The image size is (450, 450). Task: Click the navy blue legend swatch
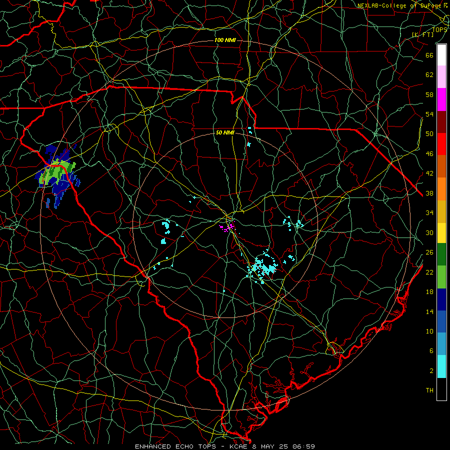tap(441, 299)
